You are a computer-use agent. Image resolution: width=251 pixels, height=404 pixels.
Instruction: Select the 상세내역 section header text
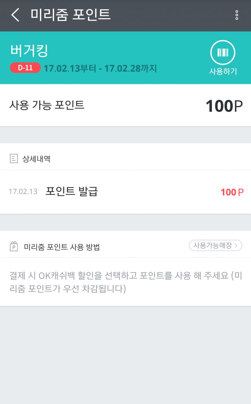click(x=36, y=159)
